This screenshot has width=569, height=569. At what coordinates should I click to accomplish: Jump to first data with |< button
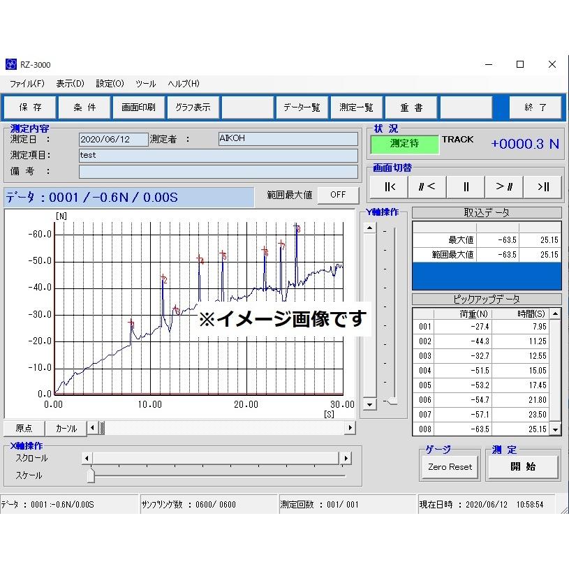pyautogui.click(x=390, y=186)
